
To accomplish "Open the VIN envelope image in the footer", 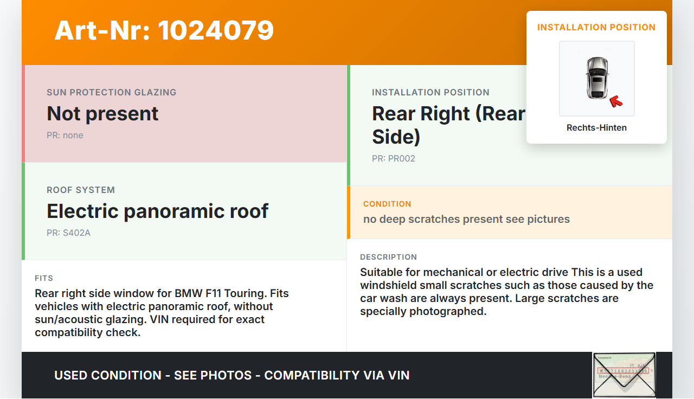I will click(624, 375).
